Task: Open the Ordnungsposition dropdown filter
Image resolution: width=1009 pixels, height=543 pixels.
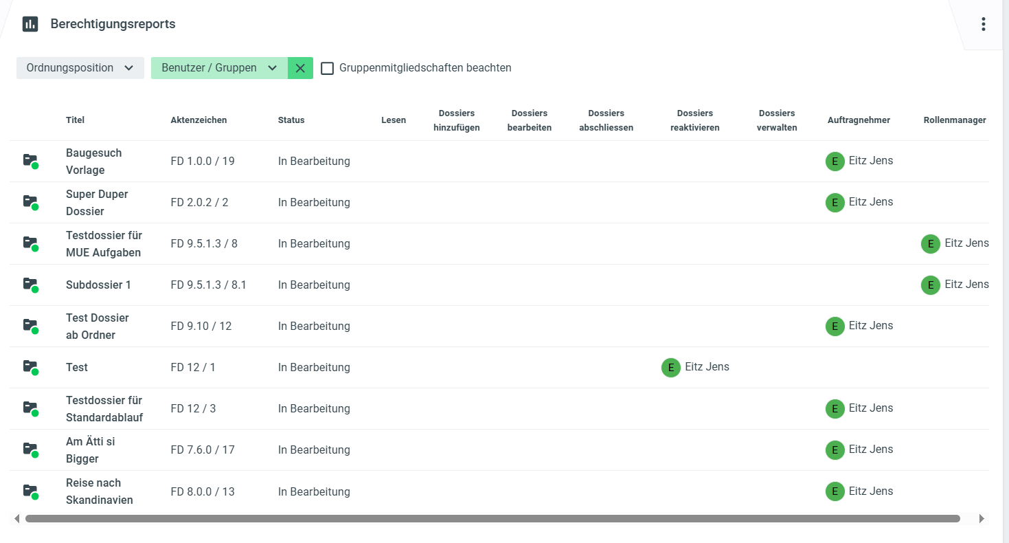Action: click(80, 68)
